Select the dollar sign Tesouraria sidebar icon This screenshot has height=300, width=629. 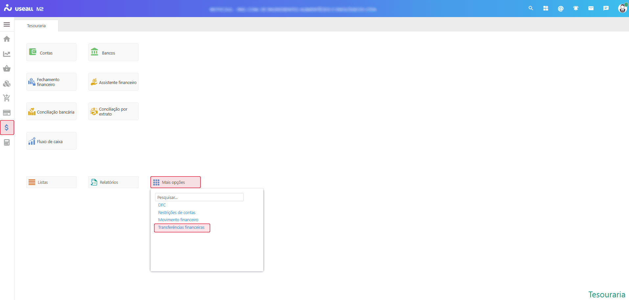pyautogui.click(x=7, y=127)
